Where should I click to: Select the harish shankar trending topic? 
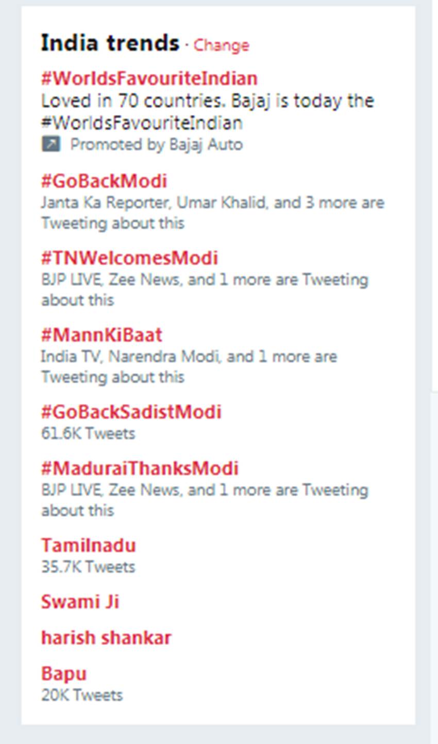coord(106,638)
